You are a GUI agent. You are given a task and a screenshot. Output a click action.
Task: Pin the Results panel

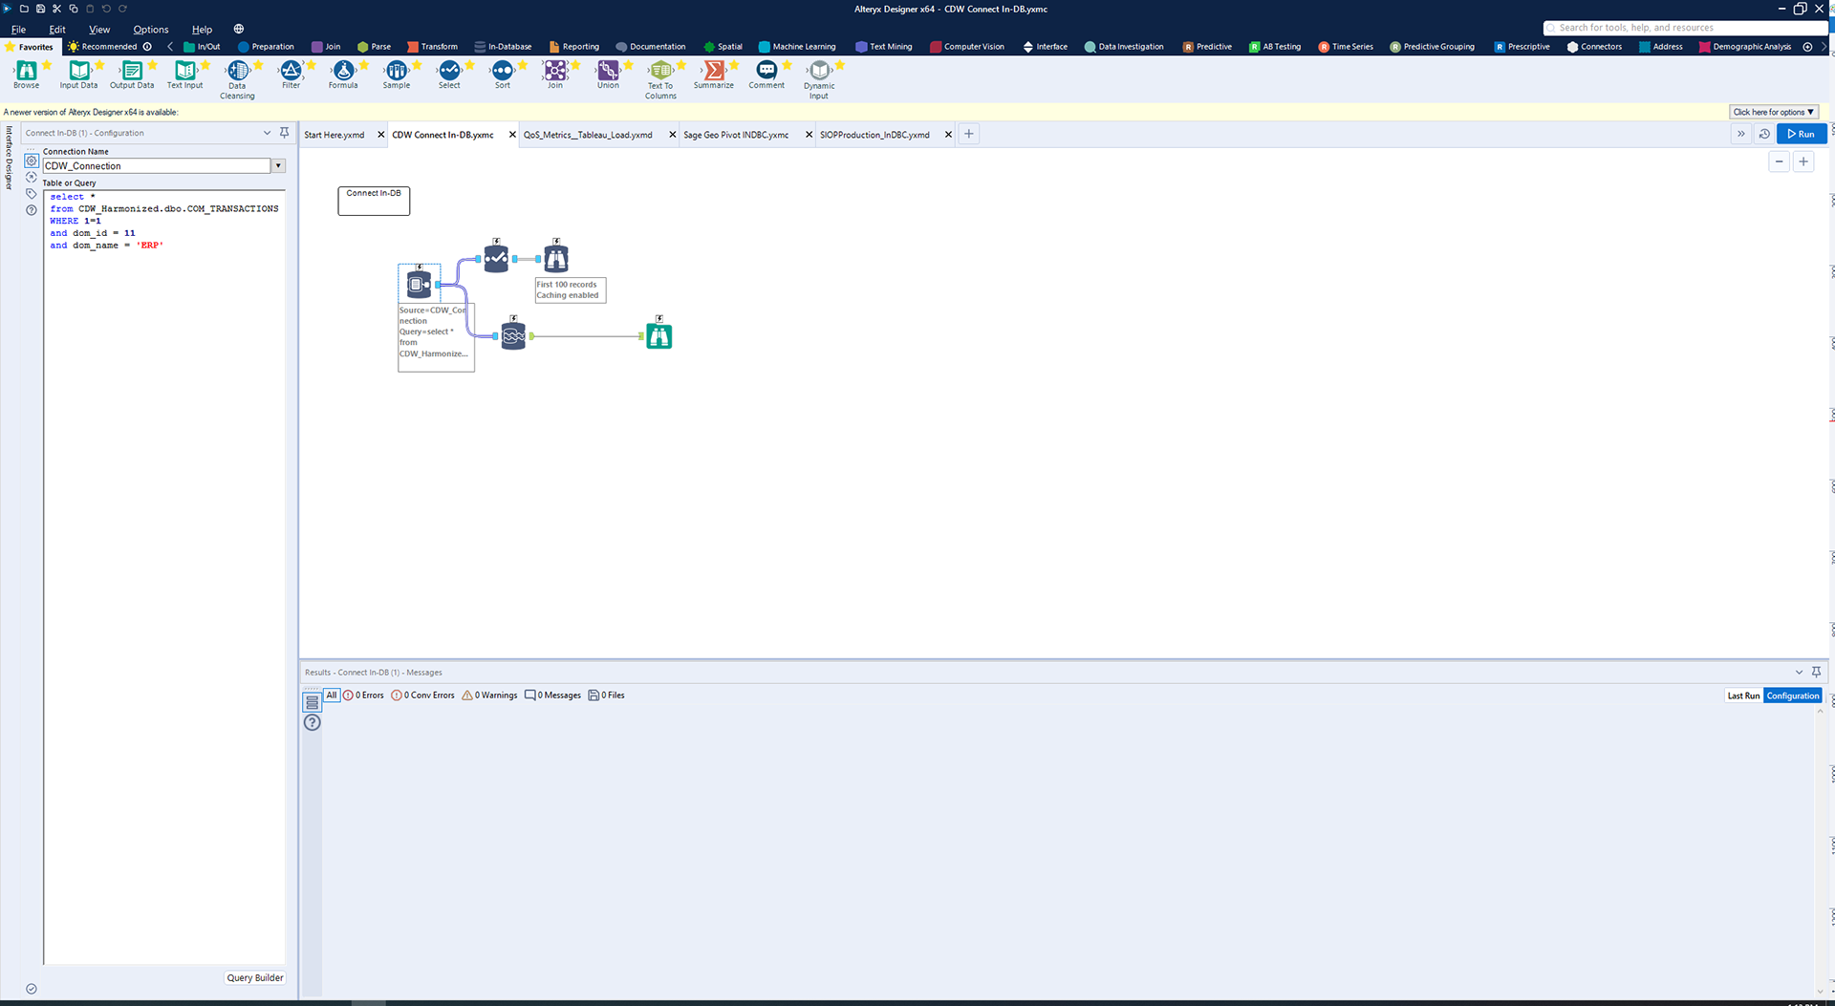click(x=1816, y=672)
